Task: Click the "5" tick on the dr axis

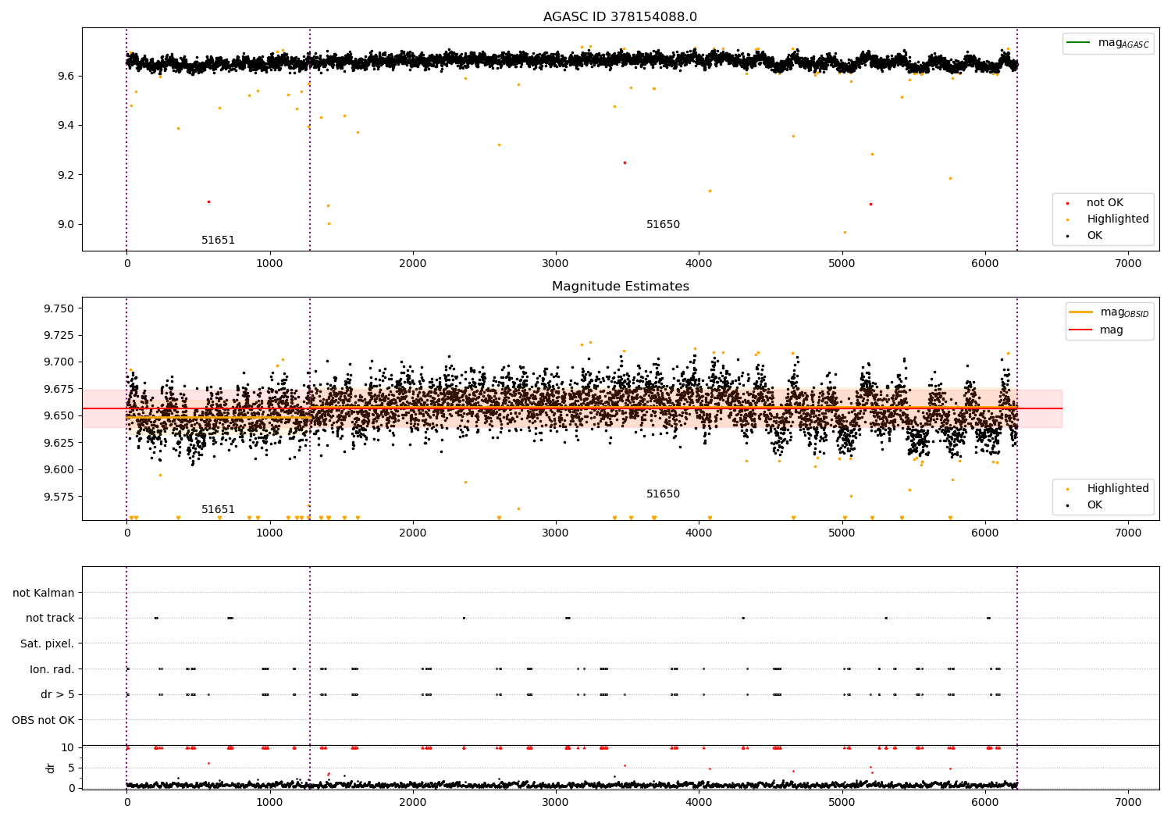Action: tap(71, 768)
